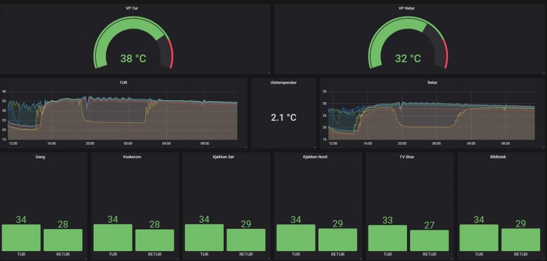Click the resize handle of Vaskerom panel

[177, 257]
